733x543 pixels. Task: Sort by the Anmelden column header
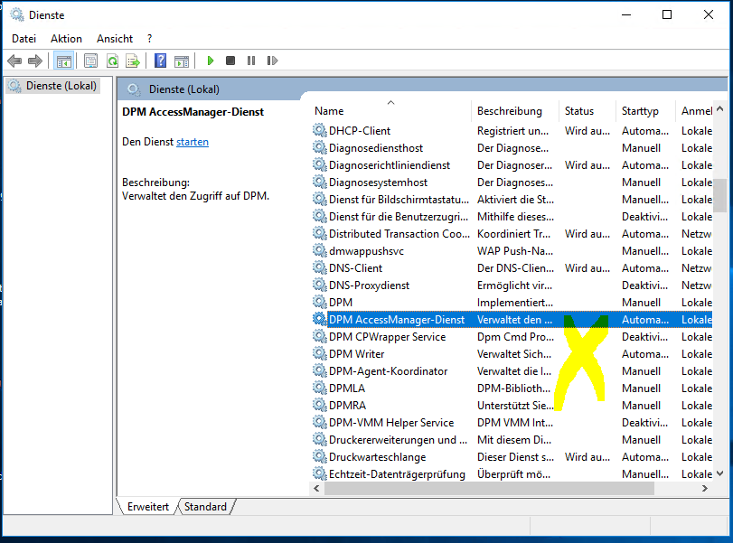click(694, 111)
